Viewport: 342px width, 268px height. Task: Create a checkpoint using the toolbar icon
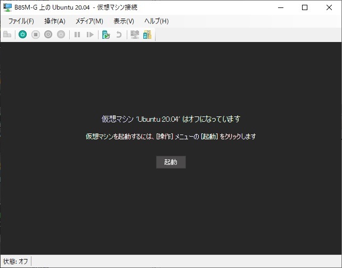[x=106, y=35]
